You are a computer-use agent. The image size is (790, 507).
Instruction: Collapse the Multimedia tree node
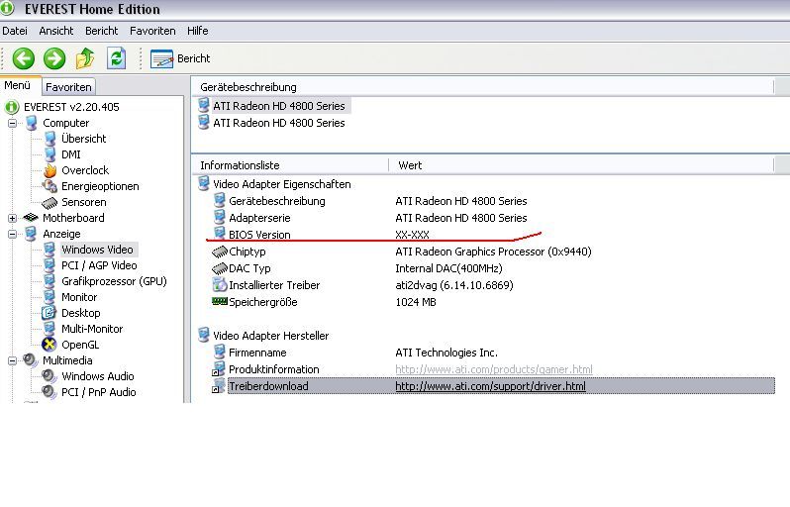(12, 360)
